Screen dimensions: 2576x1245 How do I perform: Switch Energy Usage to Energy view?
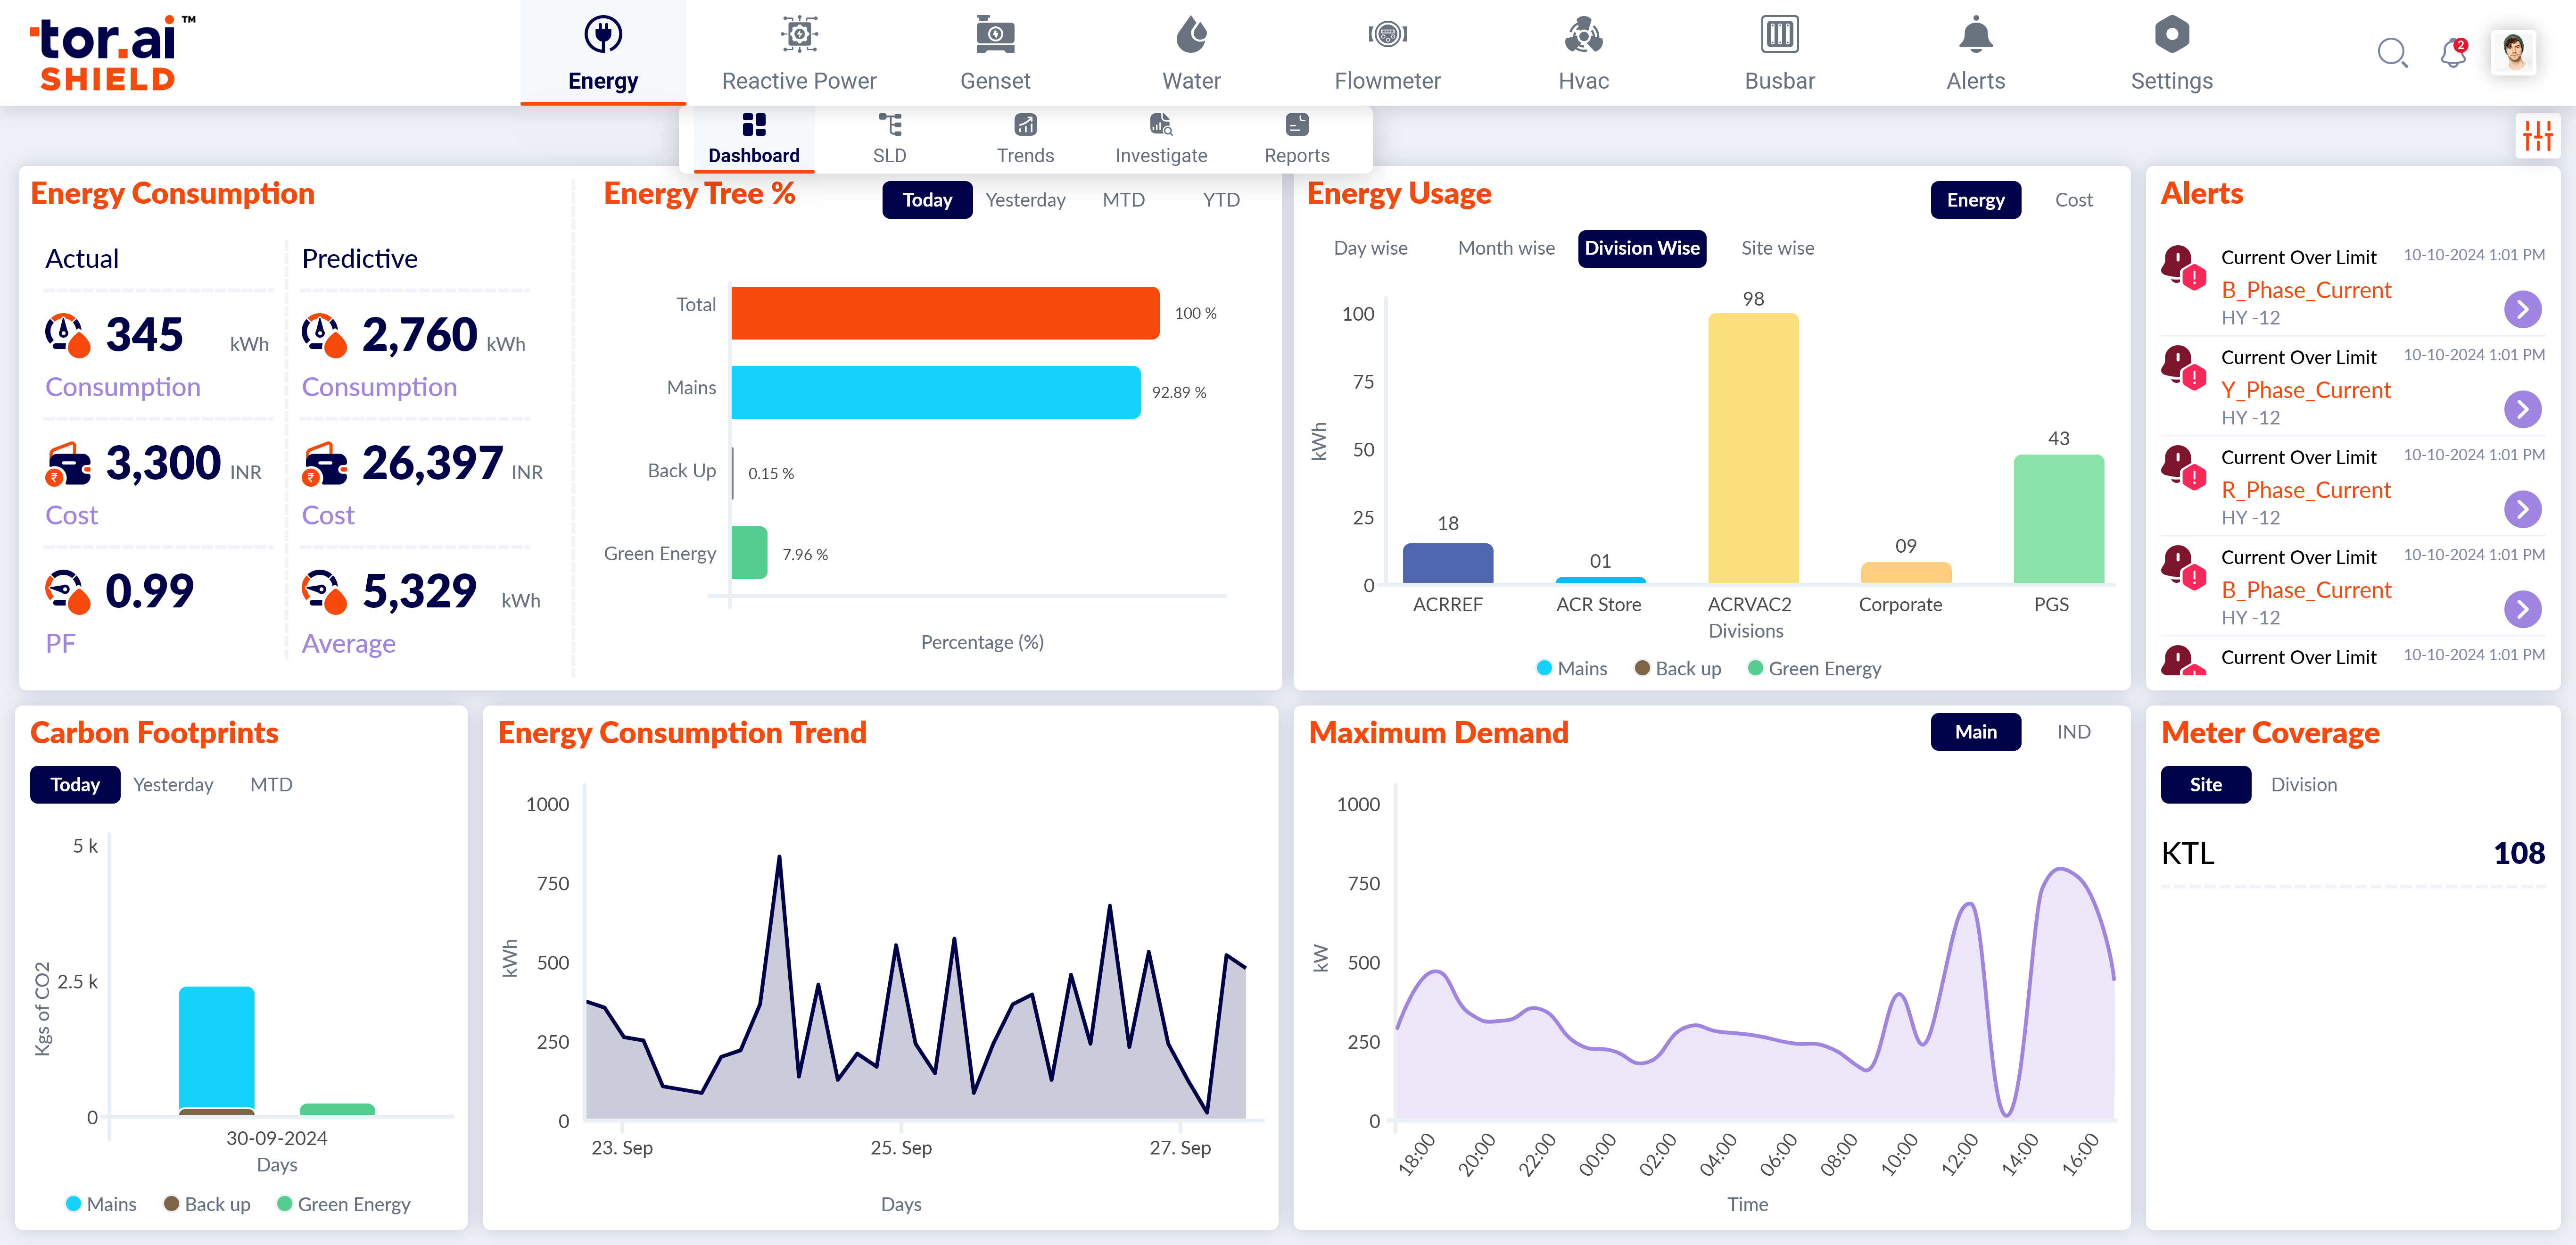(x=1975, y=200)
